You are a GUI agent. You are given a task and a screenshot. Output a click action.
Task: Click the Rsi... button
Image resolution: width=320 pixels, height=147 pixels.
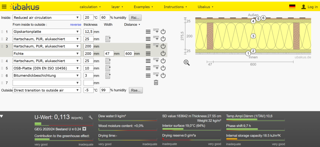tap(135, 18)
